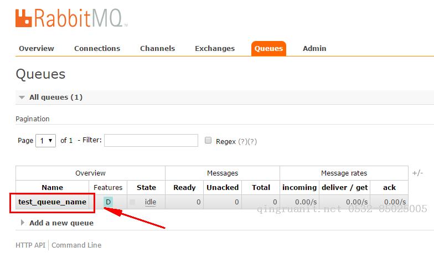Sort by Unacked messages column
Viewport: 434px width, 262px height.
click(223, 187)
